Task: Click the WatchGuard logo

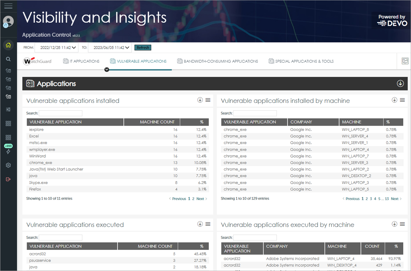Action: tap(37, 61)
